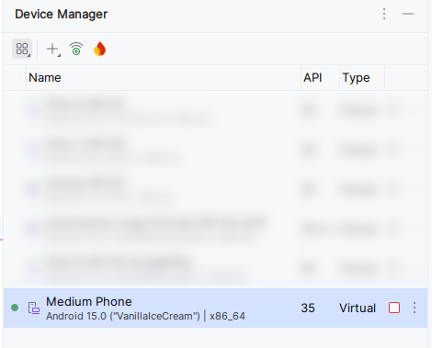Click the Device Manager panel title

coord(62,14)
